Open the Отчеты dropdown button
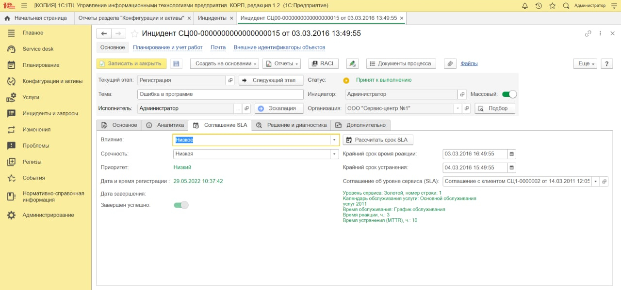 pyautogui.click(x=281, y=63)
